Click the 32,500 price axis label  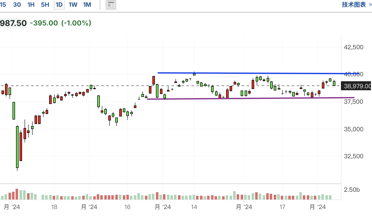coord(353,156)
